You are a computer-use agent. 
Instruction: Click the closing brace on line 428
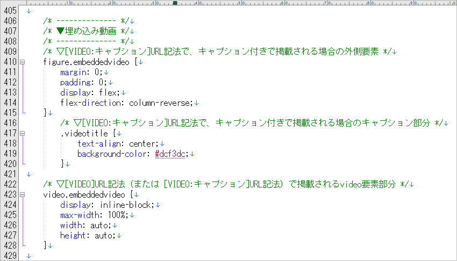pyautogui.click(x=45, y=245)
